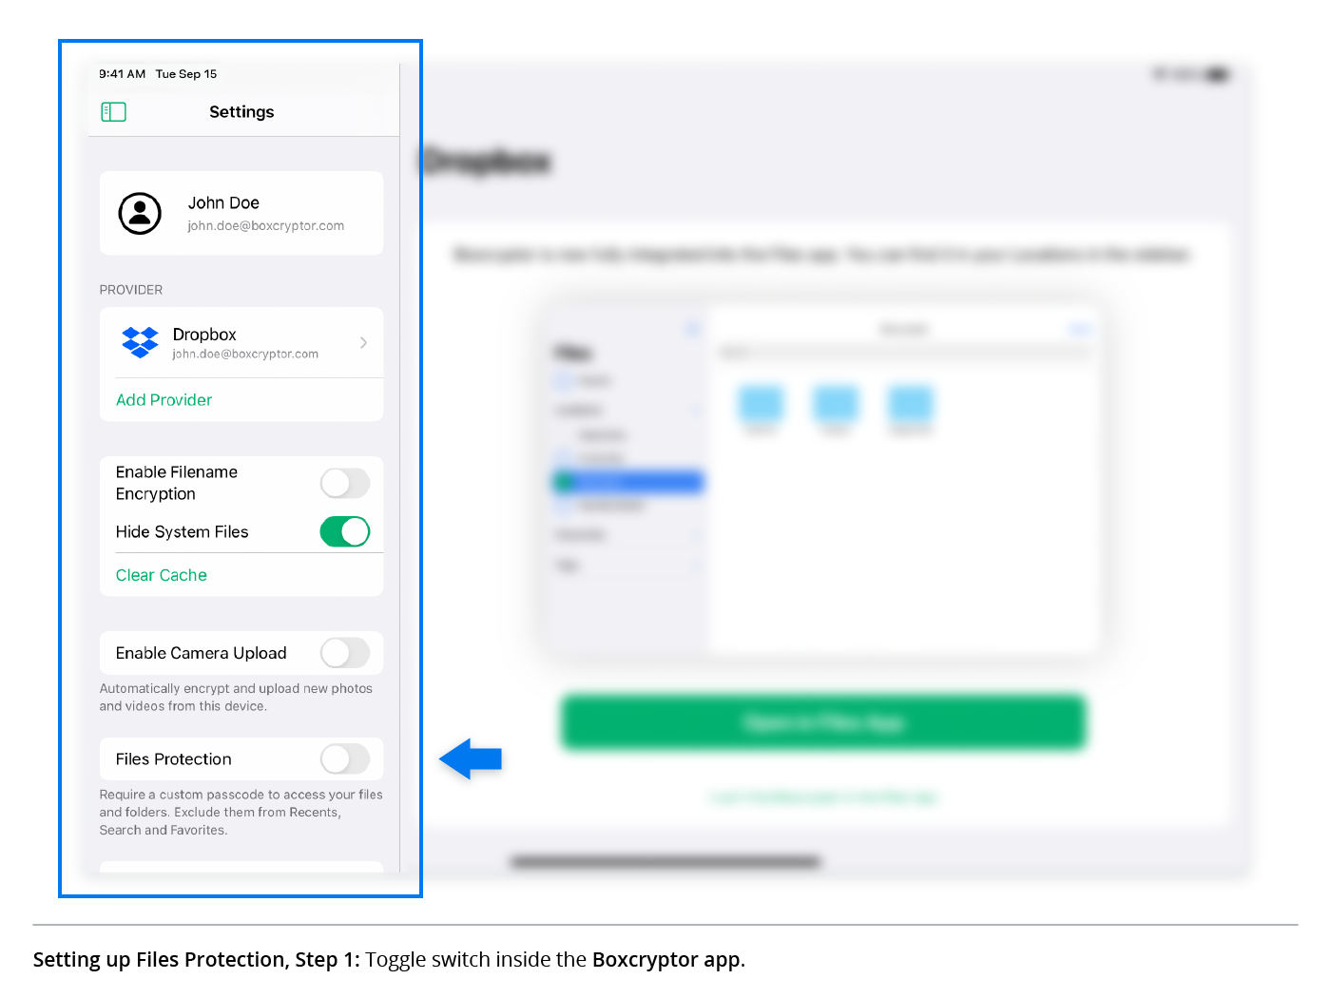This screenshot has height=998, width=1331.
Task: Expand Dropbox provider chevron
Action: pos(363,342)
